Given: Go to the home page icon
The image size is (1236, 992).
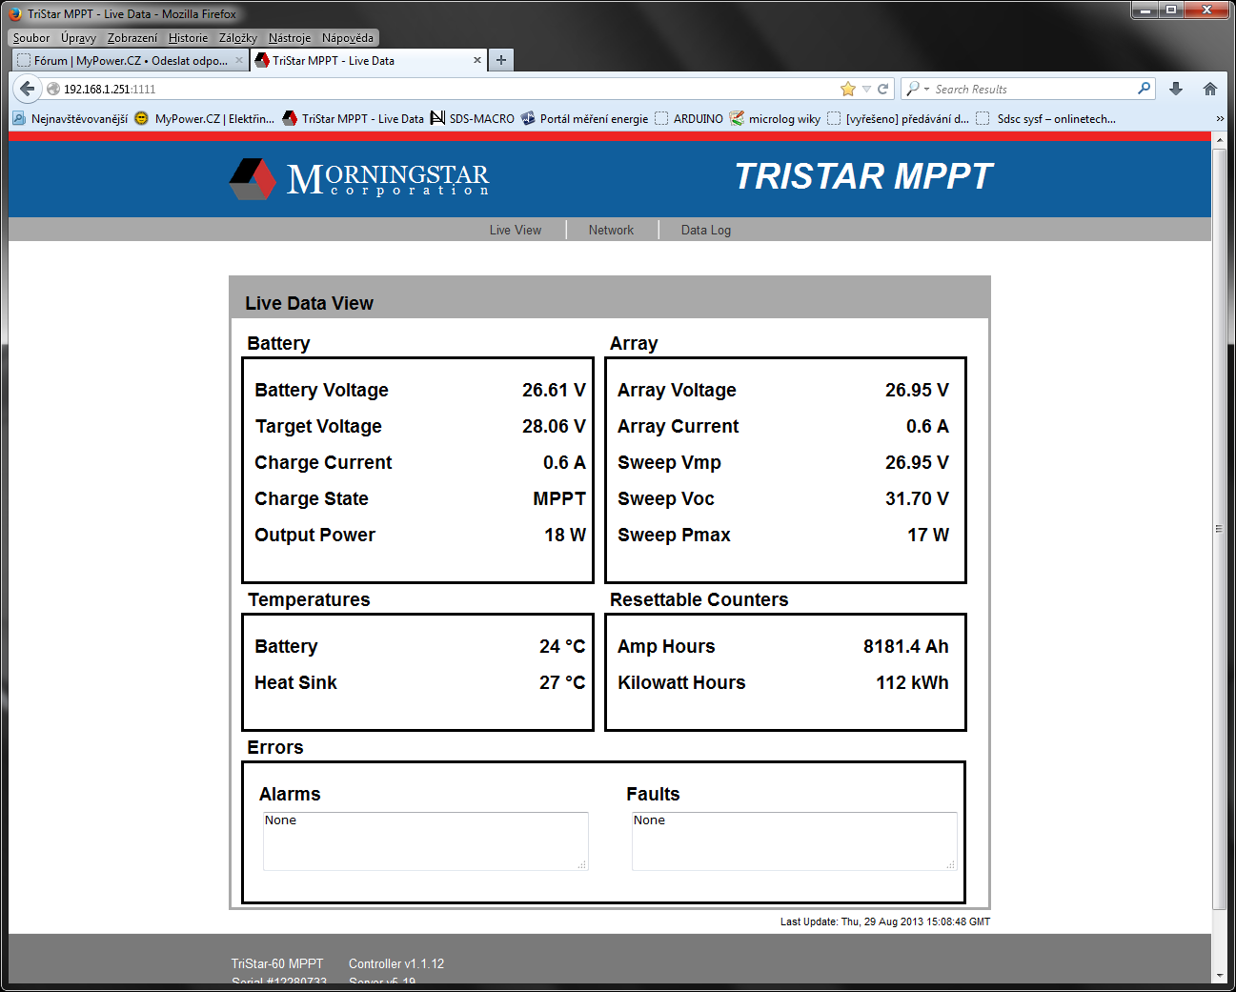Looking at the screenshot, I should coord(1210,89).
